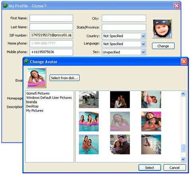Open the Country dropdown
The height and width of the screenshot is (174, 190).
143,36
